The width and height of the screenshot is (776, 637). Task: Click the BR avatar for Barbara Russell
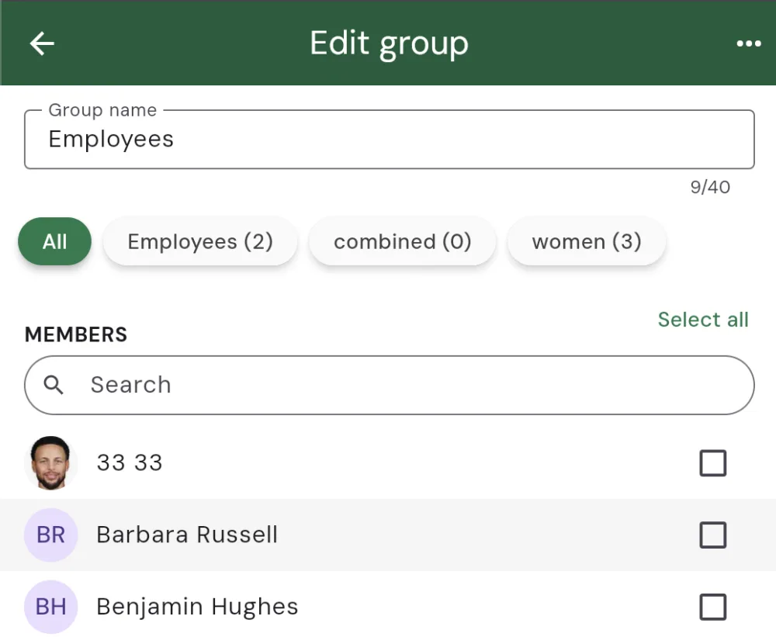(50, 535)
